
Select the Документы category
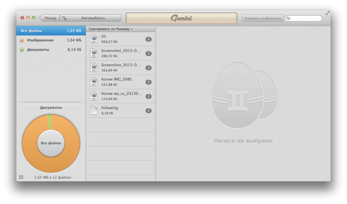click(x=51, y=50)
